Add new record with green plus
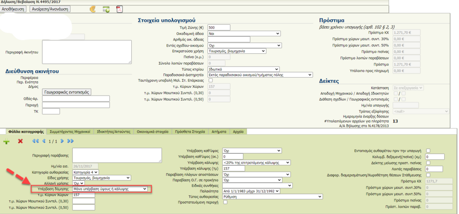Screen dimensions: 459x214 pos(6,141)
